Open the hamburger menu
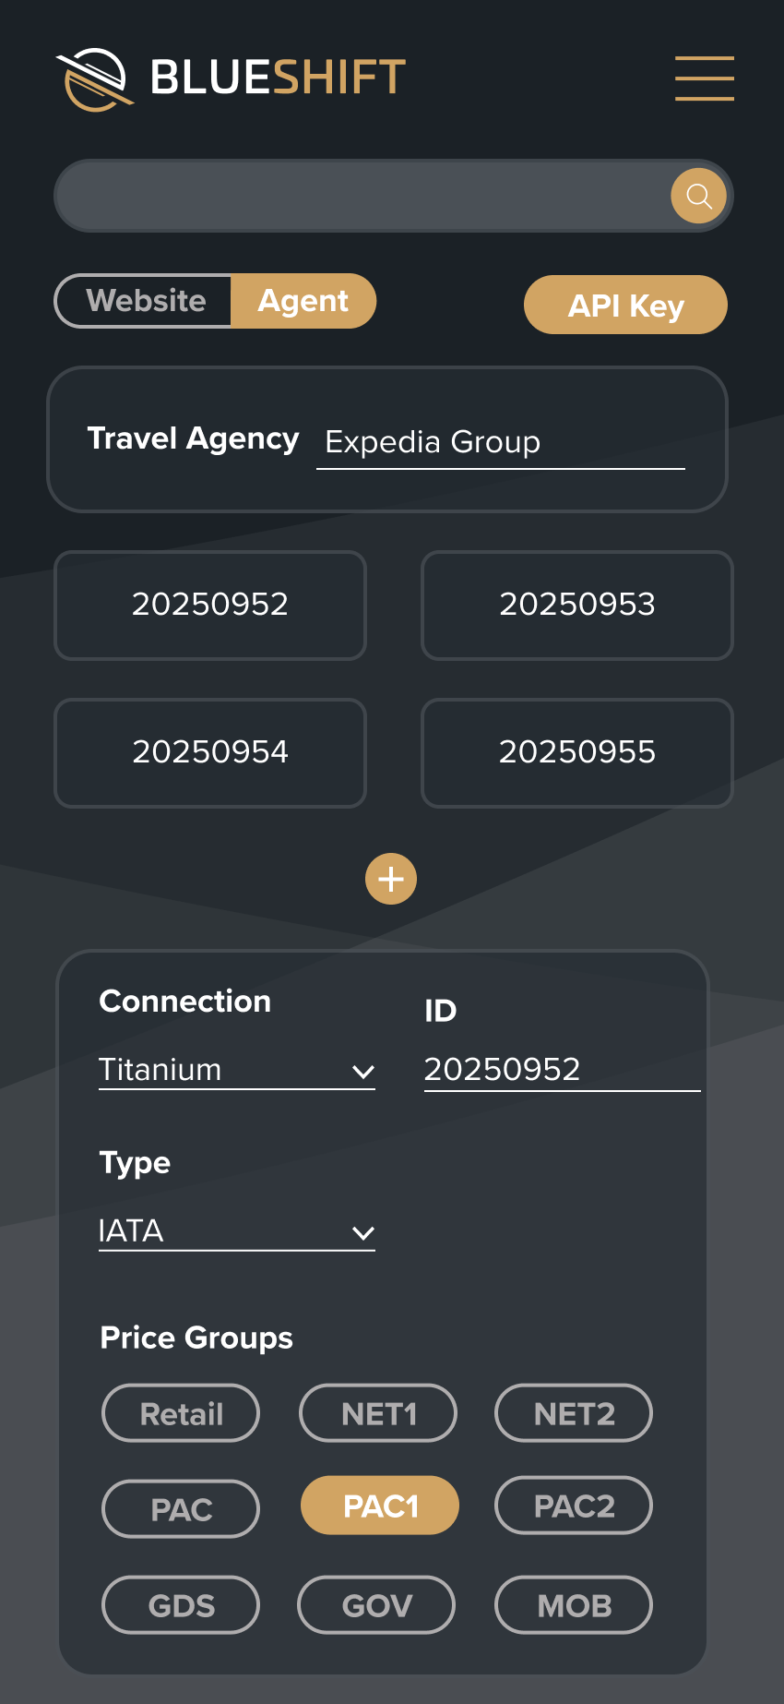The image size is (784, 1704). 704,78
